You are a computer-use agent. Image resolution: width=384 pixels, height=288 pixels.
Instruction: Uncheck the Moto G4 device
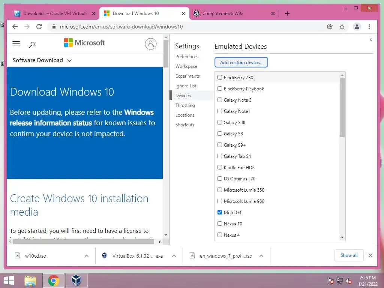click(x=220, y=212)
